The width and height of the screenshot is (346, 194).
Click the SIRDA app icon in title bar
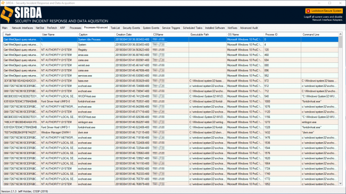[3, 3]
